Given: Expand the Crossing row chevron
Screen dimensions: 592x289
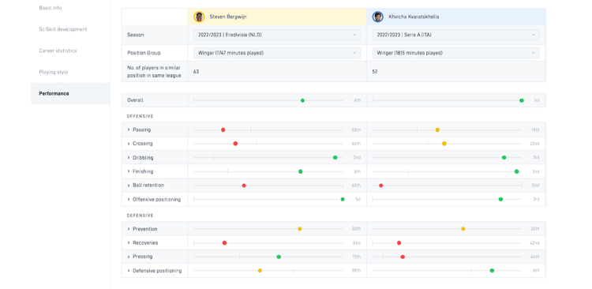Looking at the screenshot, I should tap(129, 144).
